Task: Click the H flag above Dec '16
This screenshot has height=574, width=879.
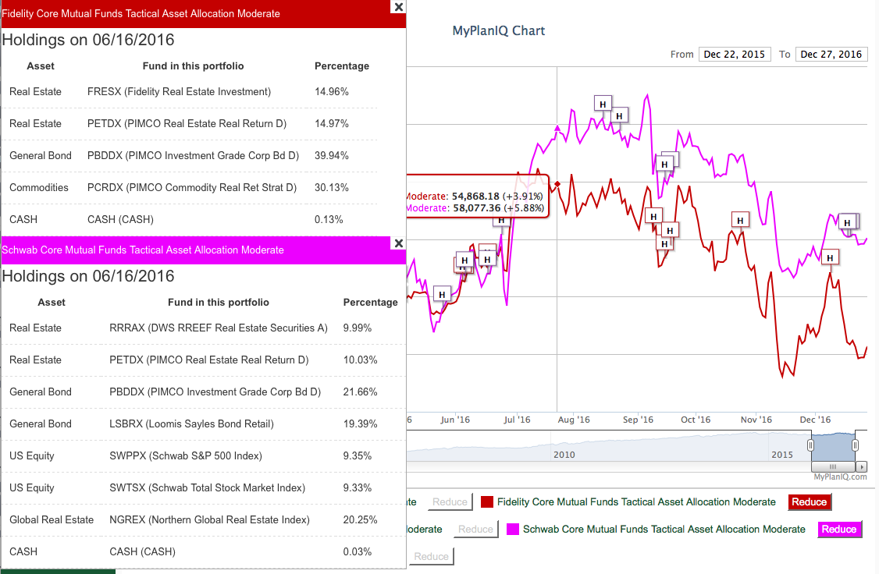Action: click(x=830, y=257)
